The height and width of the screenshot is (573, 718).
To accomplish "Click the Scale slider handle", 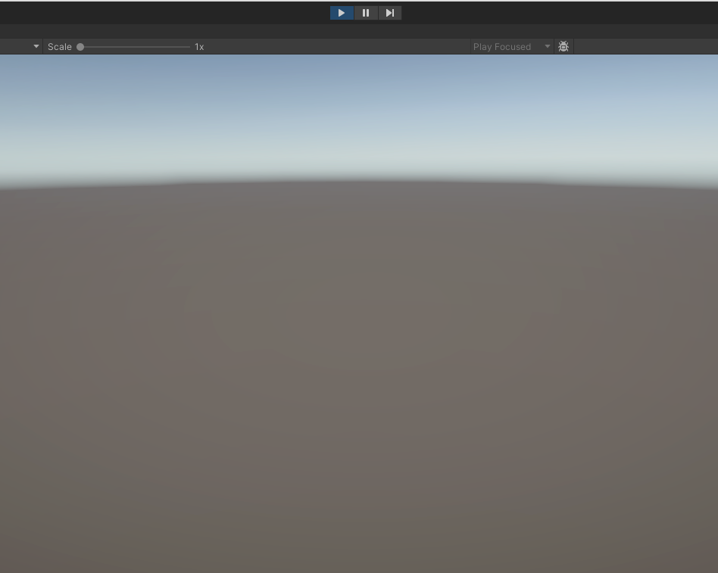I will [80, 46].
